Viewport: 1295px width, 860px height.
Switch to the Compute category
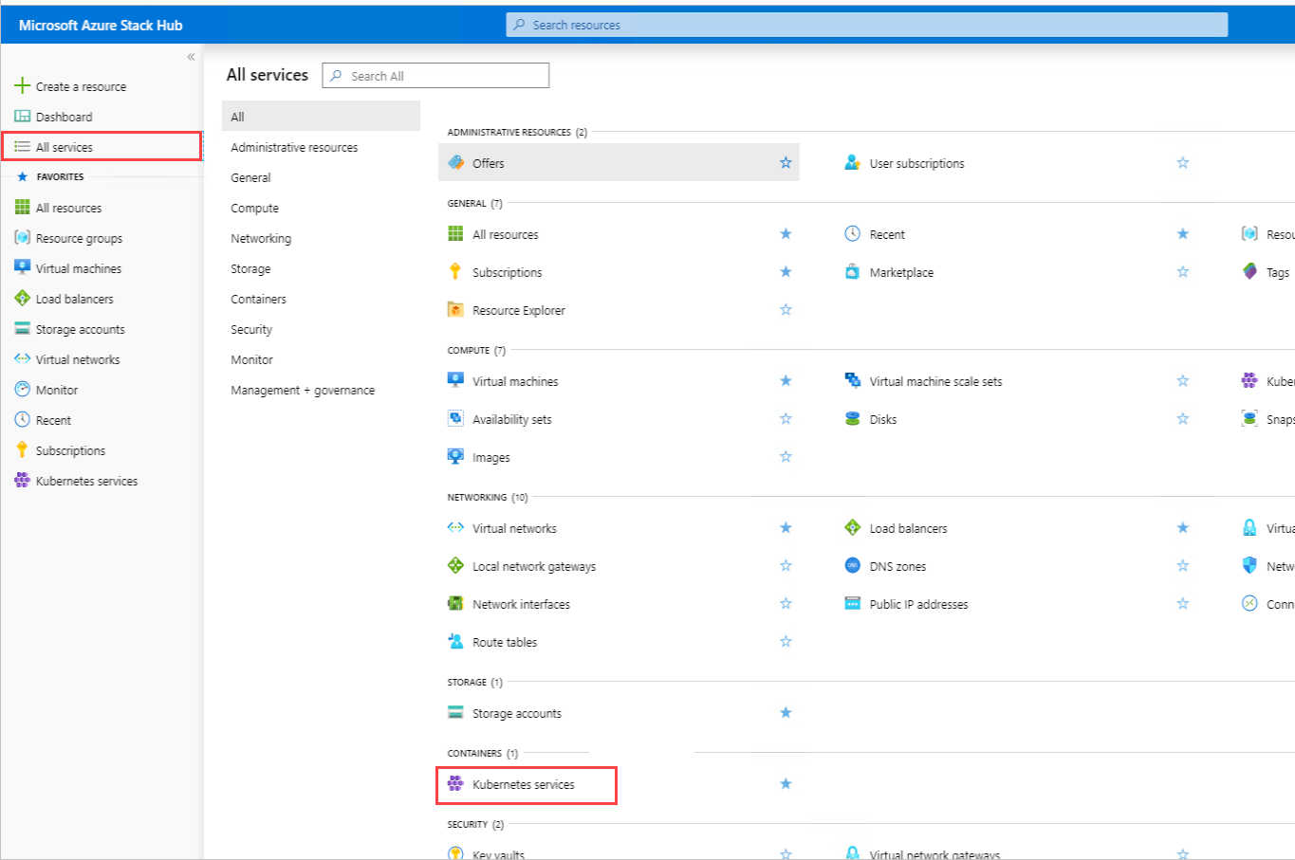253,208
